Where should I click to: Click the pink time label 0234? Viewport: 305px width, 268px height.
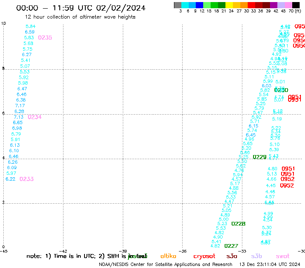tap(35, 117)
